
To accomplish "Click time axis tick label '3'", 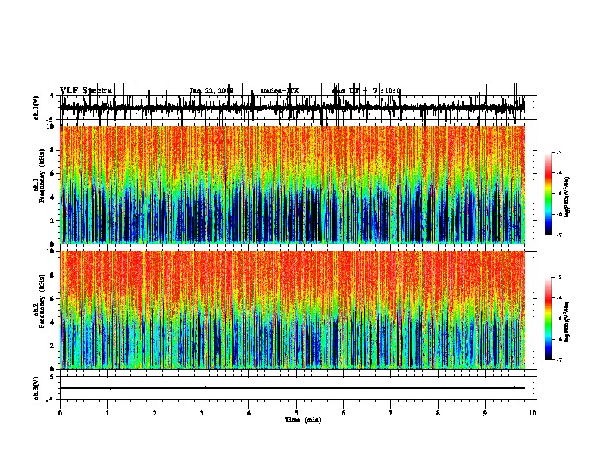I will (202, 413).
